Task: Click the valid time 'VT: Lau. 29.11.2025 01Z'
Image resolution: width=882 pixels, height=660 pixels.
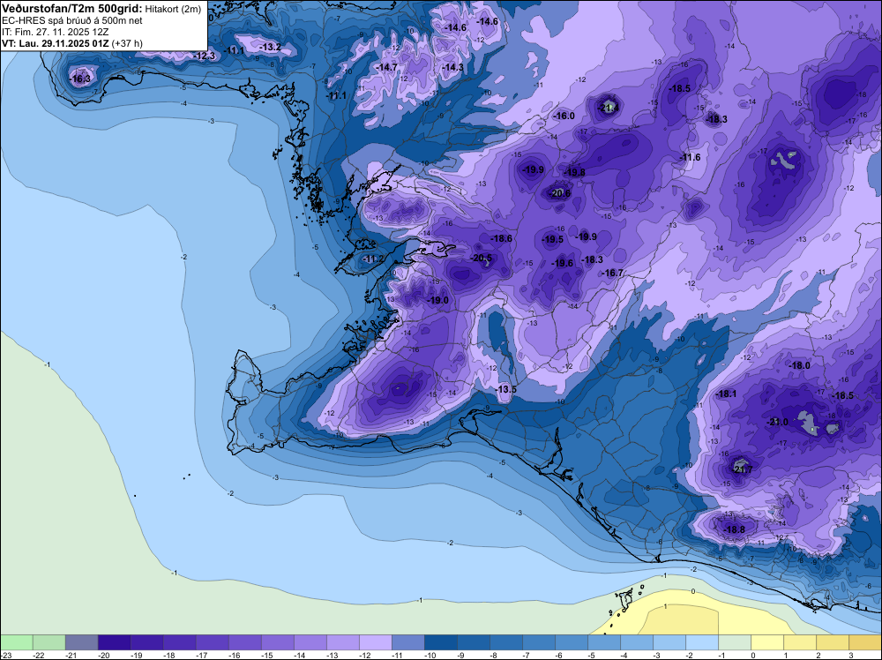Action: tap(56, 43)
